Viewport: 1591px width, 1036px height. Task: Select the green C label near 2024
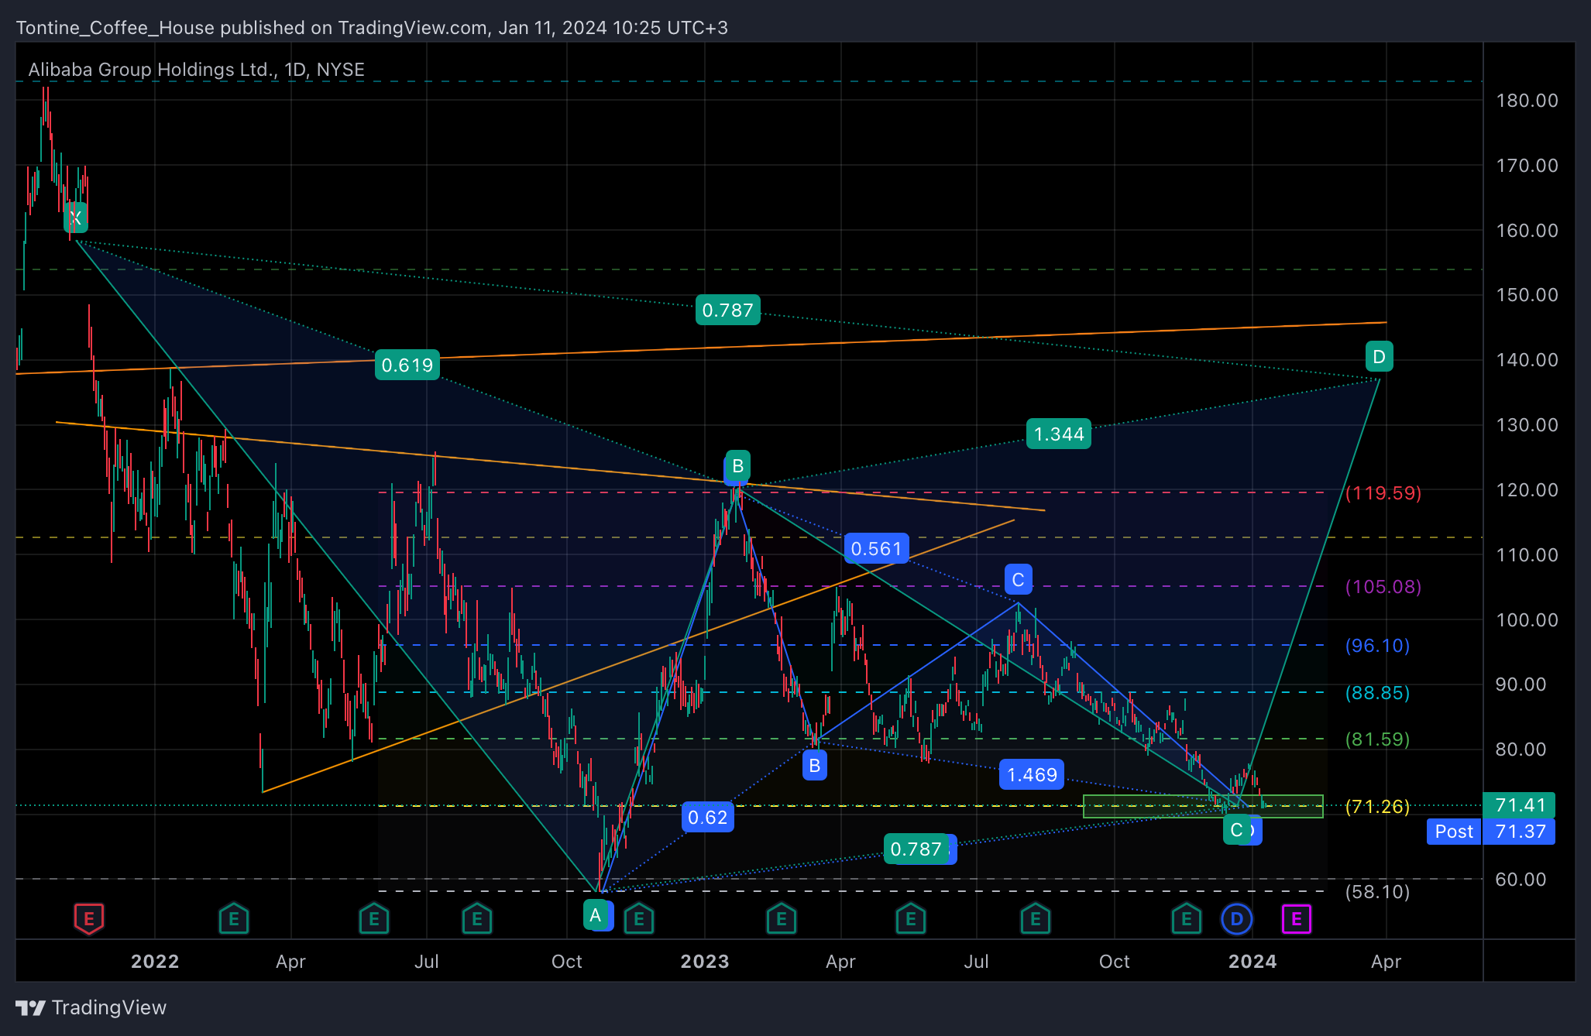click(1236, 830)
